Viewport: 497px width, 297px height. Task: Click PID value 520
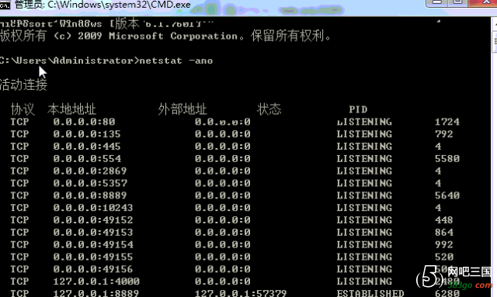443,257
